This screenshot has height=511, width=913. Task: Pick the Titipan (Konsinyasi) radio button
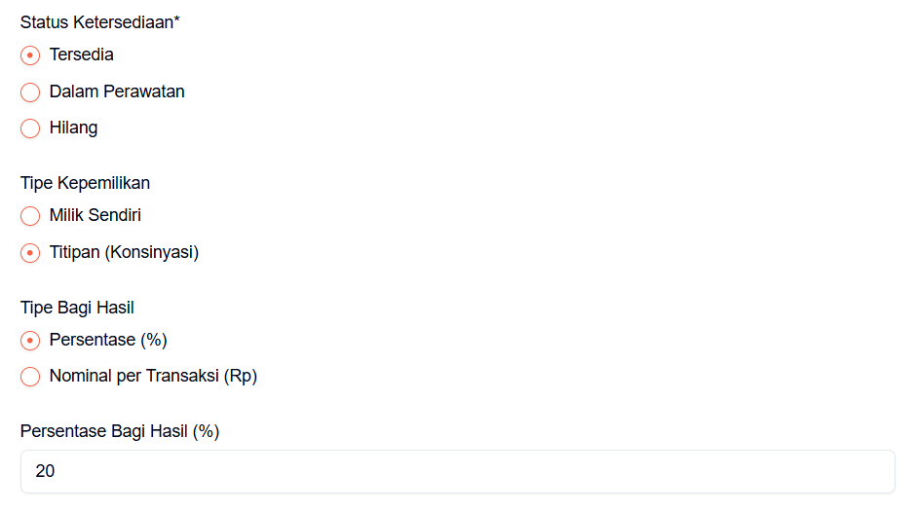(x=30, y=253)
